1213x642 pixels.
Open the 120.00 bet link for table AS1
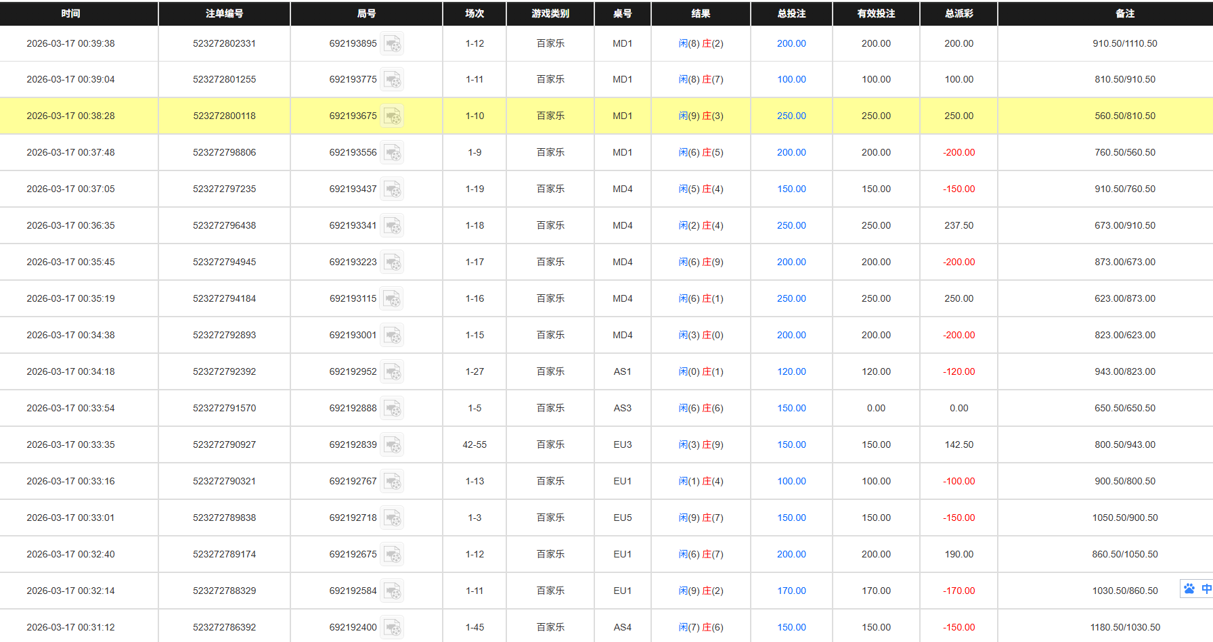(791, 371)
